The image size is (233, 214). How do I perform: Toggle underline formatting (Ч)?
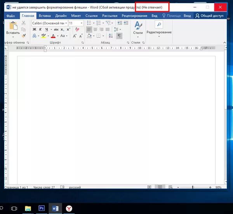pos(47,29)
